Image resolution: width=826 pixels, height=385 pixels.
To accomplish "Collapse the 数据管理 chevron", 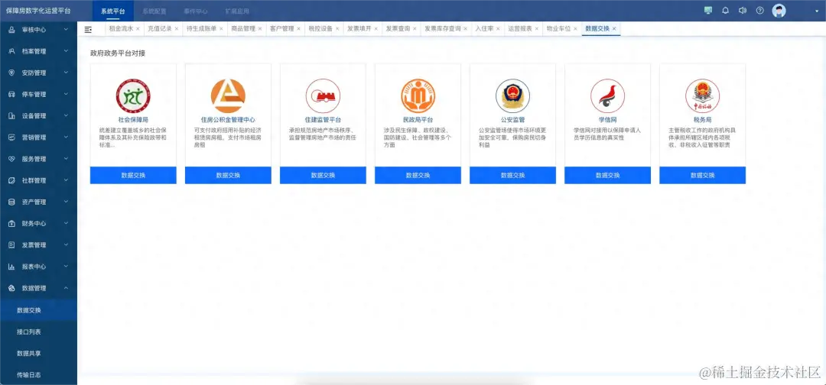I will (x=66, y=288).
